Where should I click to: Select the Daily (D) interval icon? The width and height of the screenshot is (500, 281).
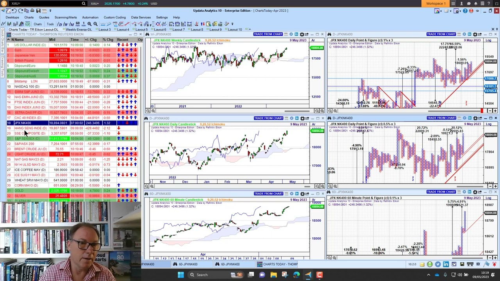pos(59,24)
